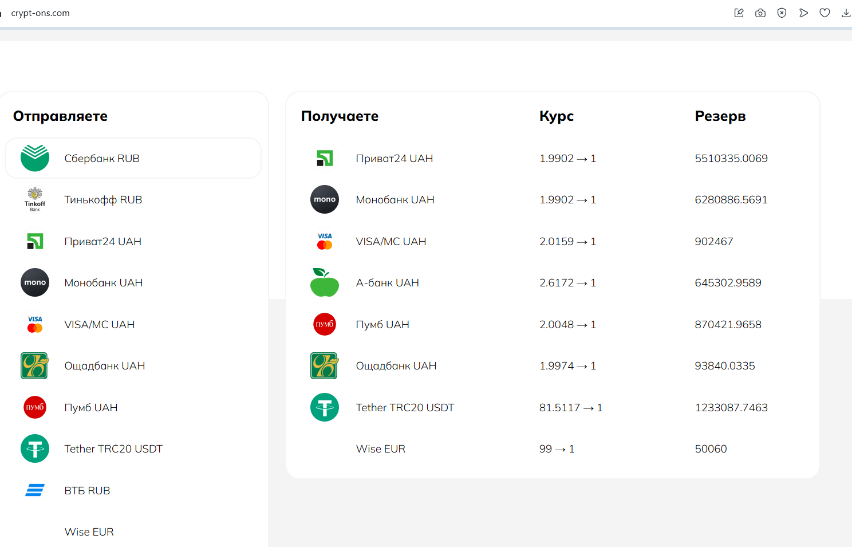The height and width of the screenshot is (547, 852).
Task: Click rate 2.0159 → 1 for VISA/MC
Action: tap(567, 241)
